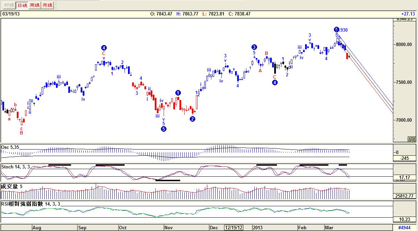Click the Mar label on the time axis
The image size is (418, 231).
coord(329,228)
